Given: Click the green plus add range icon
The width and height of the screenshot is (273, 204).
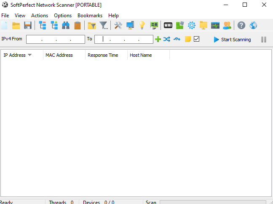Looking at the screenshot, I should (x=158, y=39).
